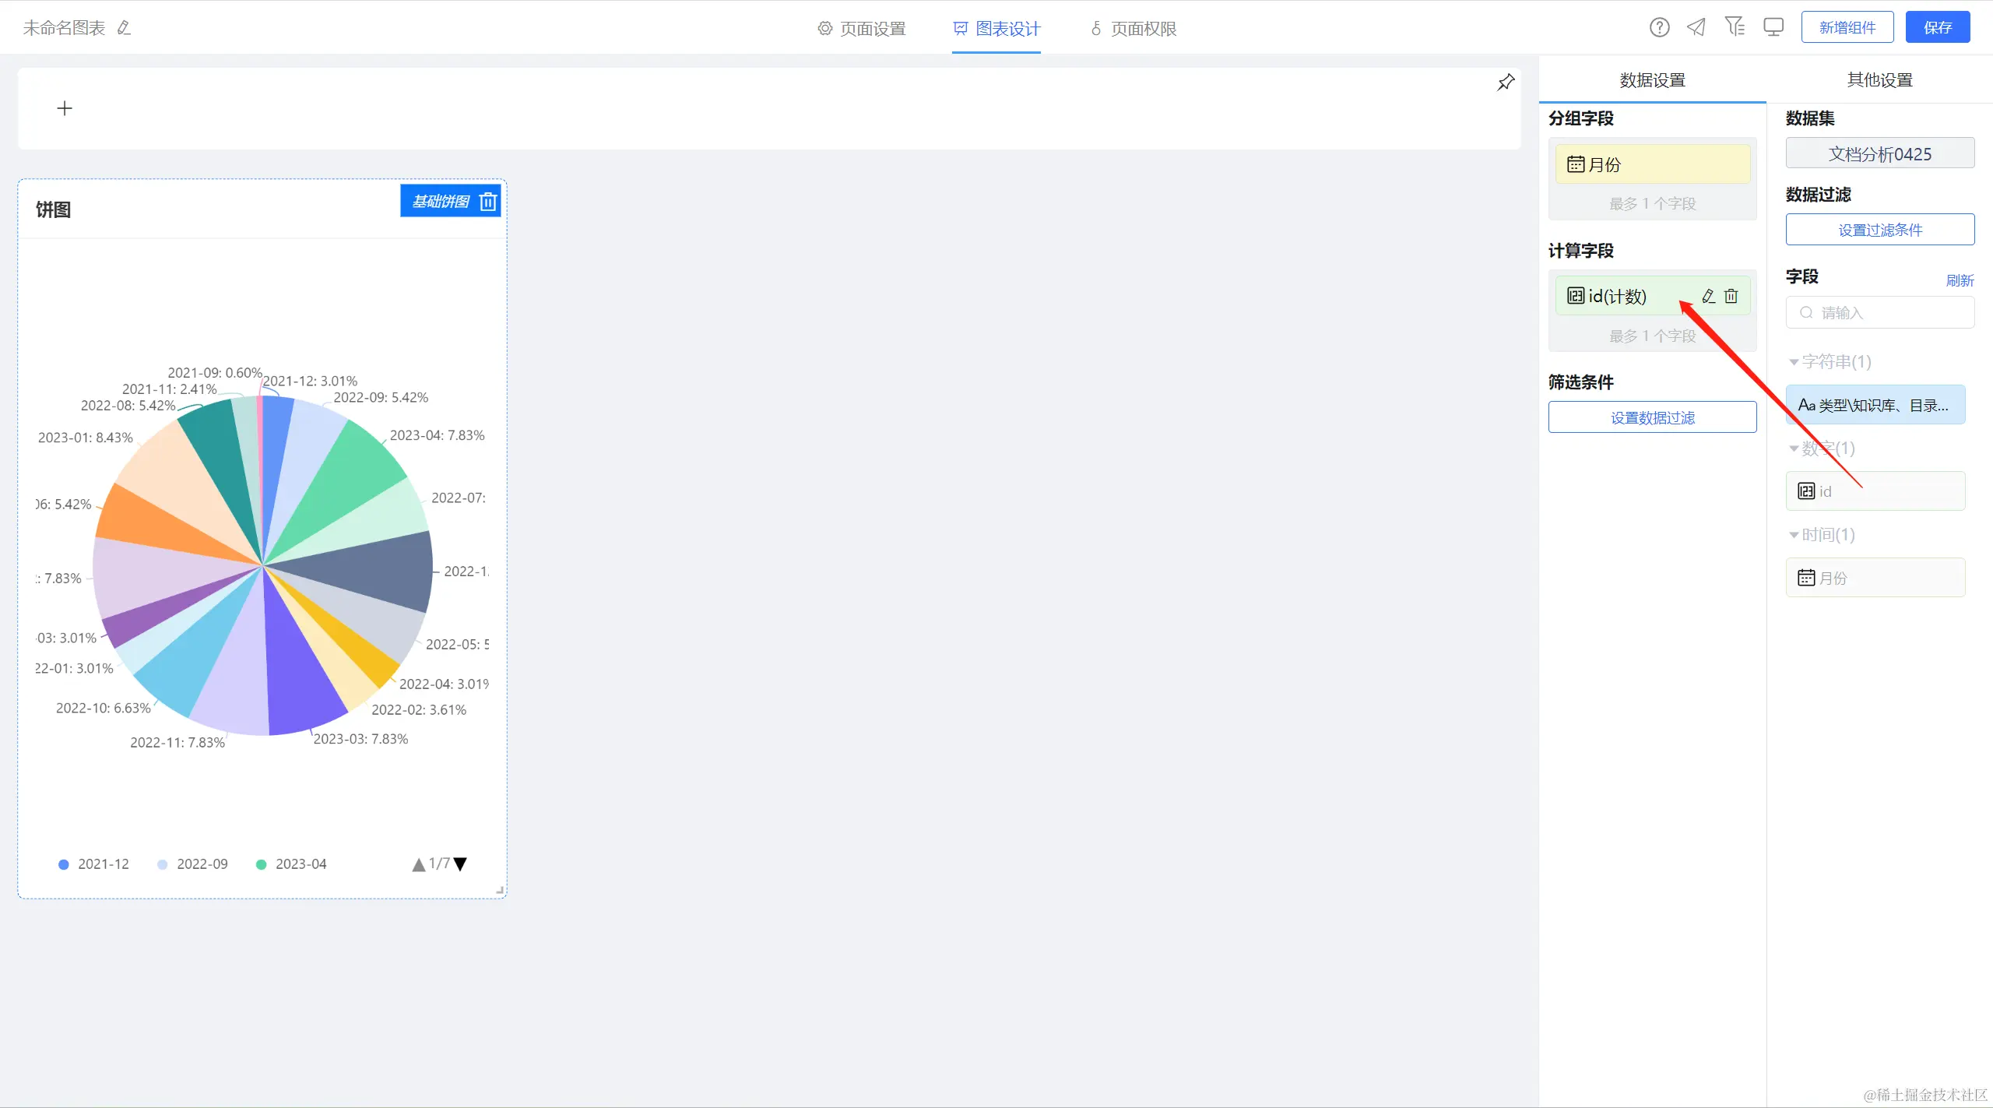1993x1108 pixels.
Task: Remove id(计数) field with trash icon
Action: [x=1731, y=296]
